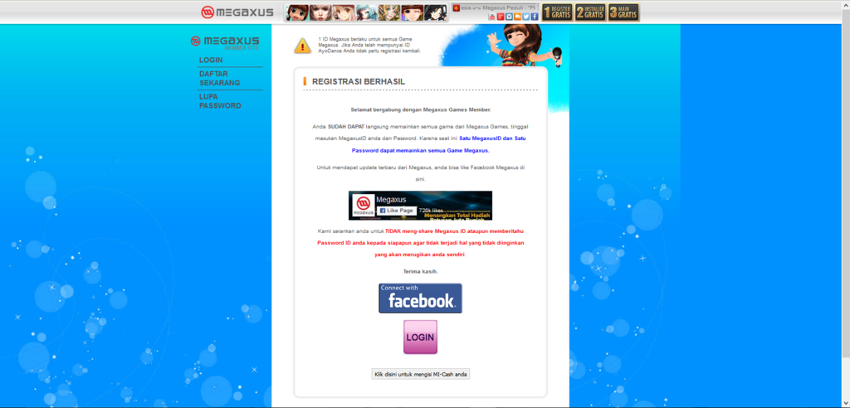The width and height of the screenshot is (850, 408).
Task: Open the teal-haired game character thumbnail
Action: [366, 12]
